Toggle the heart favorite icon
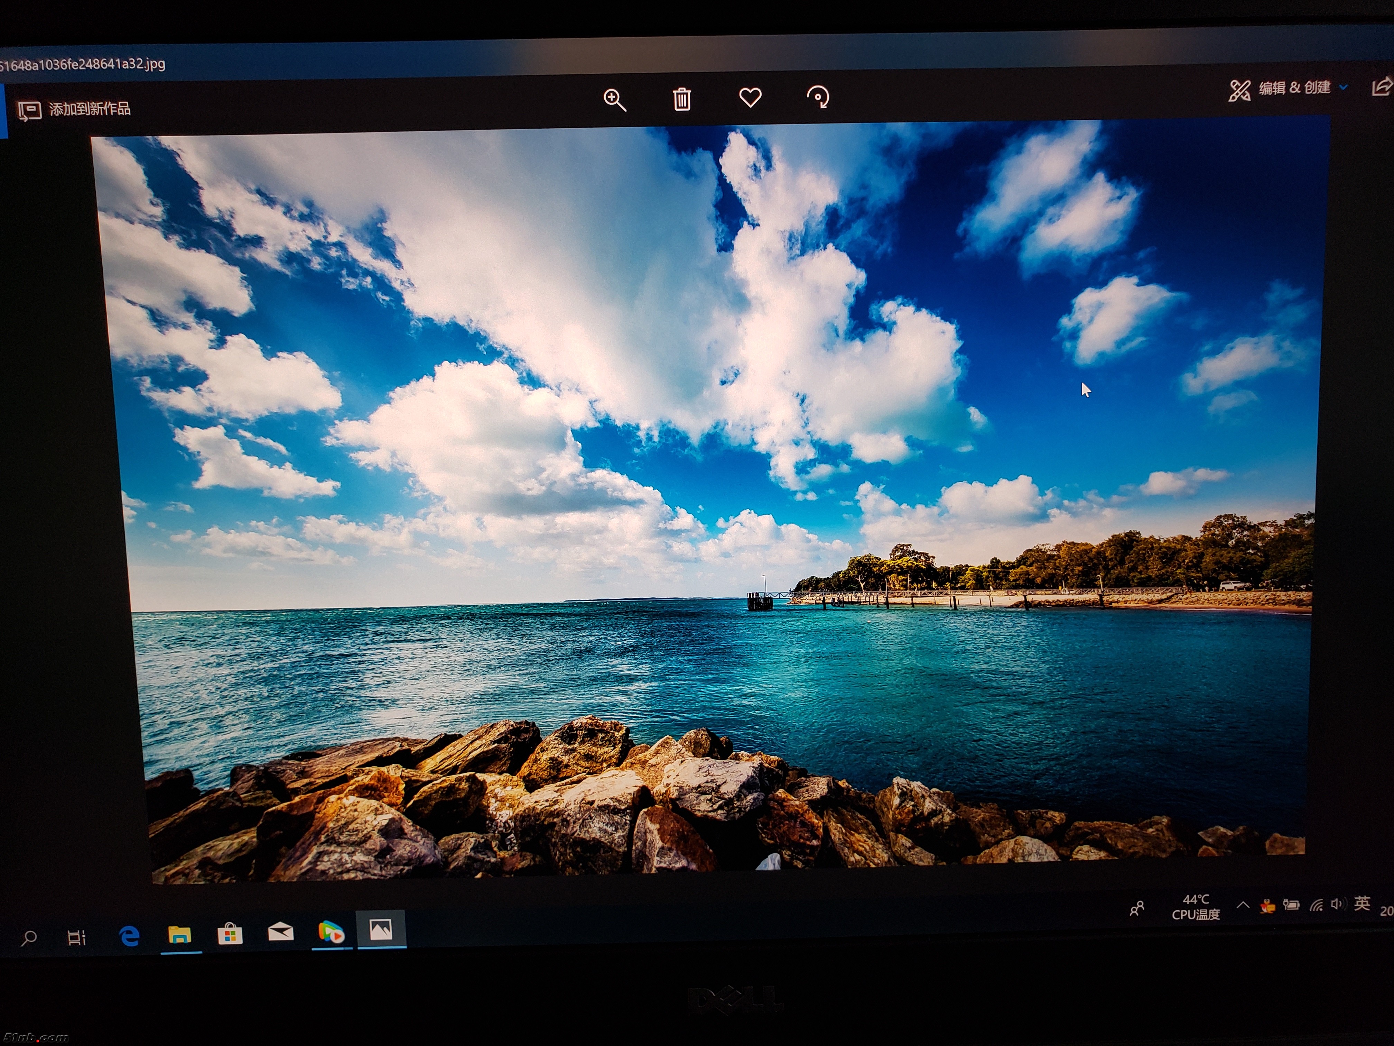 (x=750, y=98)
